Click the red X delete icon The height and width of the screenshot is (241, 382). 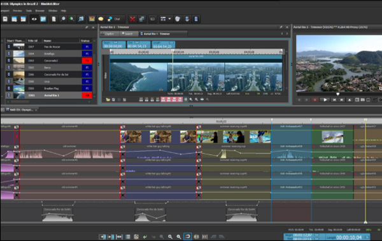132,19
